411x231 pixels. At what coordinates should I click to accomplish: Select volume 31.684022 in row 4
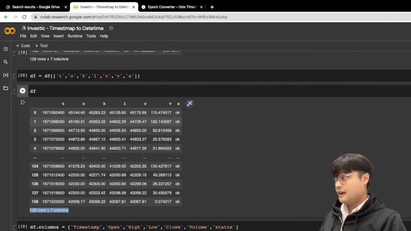162,148
